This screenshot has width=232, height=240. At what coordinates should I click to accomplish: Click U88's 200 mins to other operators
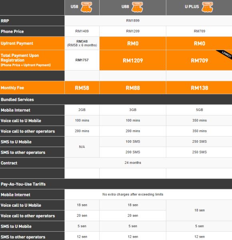click(x=133, y=131)
